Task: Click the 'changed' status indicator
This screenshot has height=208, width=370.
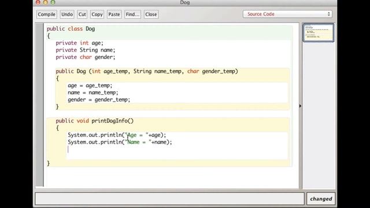Action: [x=321, y=199]
